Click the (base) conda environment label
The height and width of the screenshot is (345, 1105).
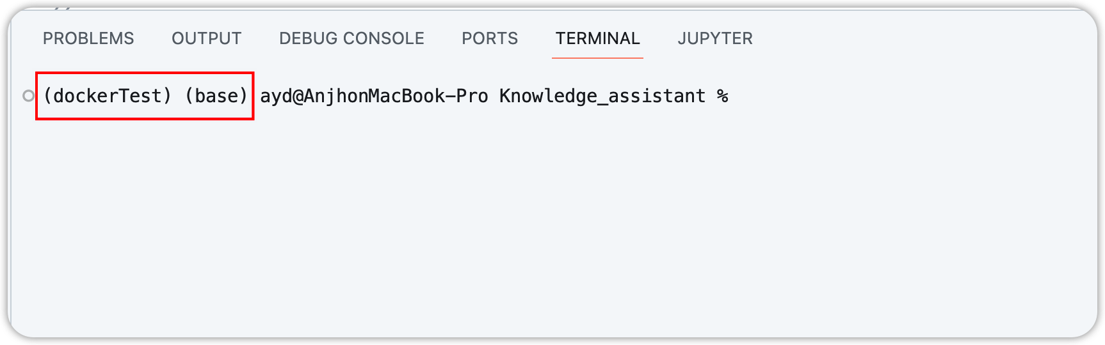point(216,96)
